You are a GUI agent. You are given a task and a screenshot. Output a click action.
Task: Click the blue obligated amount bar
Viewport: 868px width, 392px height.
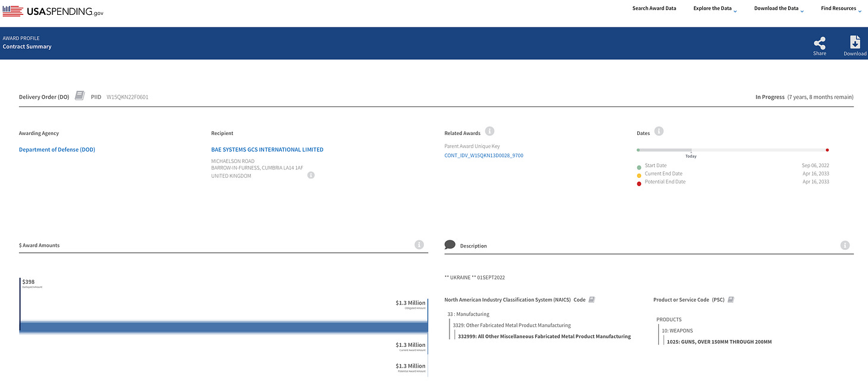click(224, 327)
